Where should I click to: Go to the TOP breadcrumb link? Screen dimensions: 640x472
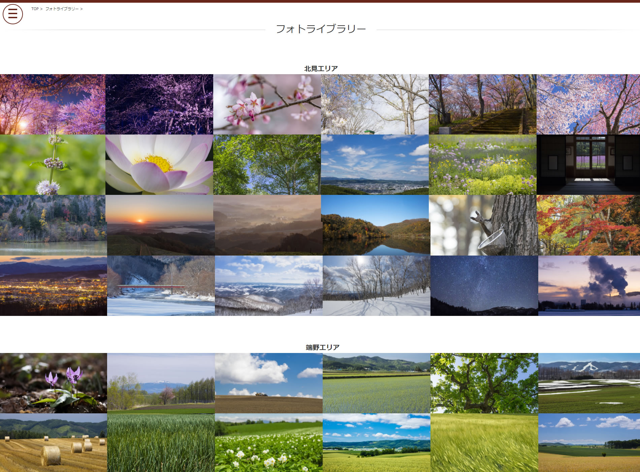tap(35, 9)
